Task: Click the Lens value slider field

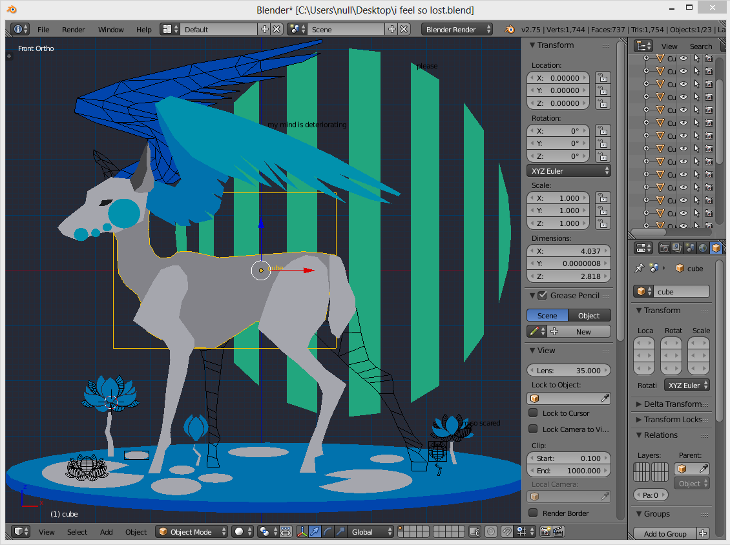Action: (568, 371)
